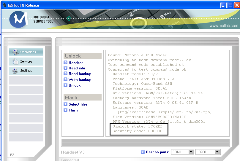Screen dimensions: 240x161
Task: Click the 'Platform version: 0E.41' line
Action: pos(140,88)
